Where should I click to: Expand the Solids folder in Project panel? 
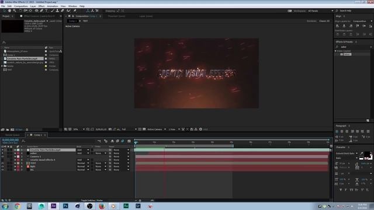2,66
